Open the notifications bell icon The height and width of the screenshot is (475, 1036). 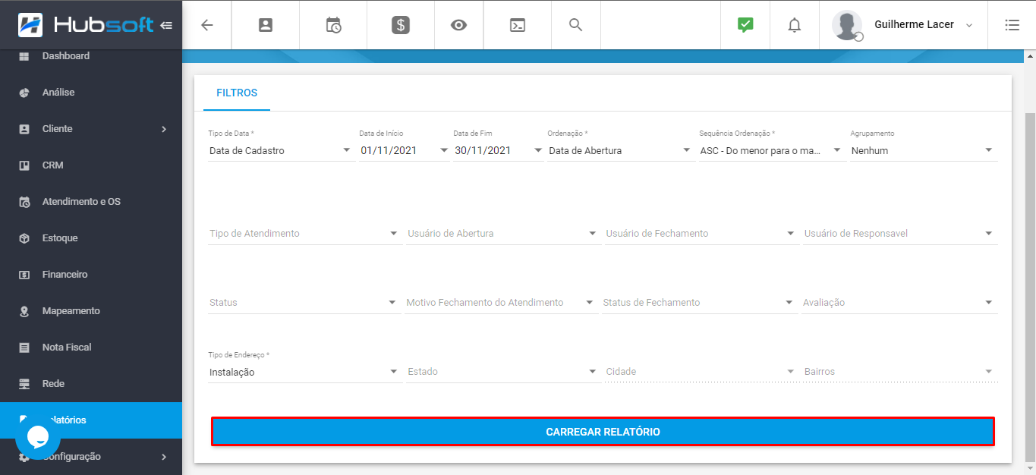click(794, 25)
